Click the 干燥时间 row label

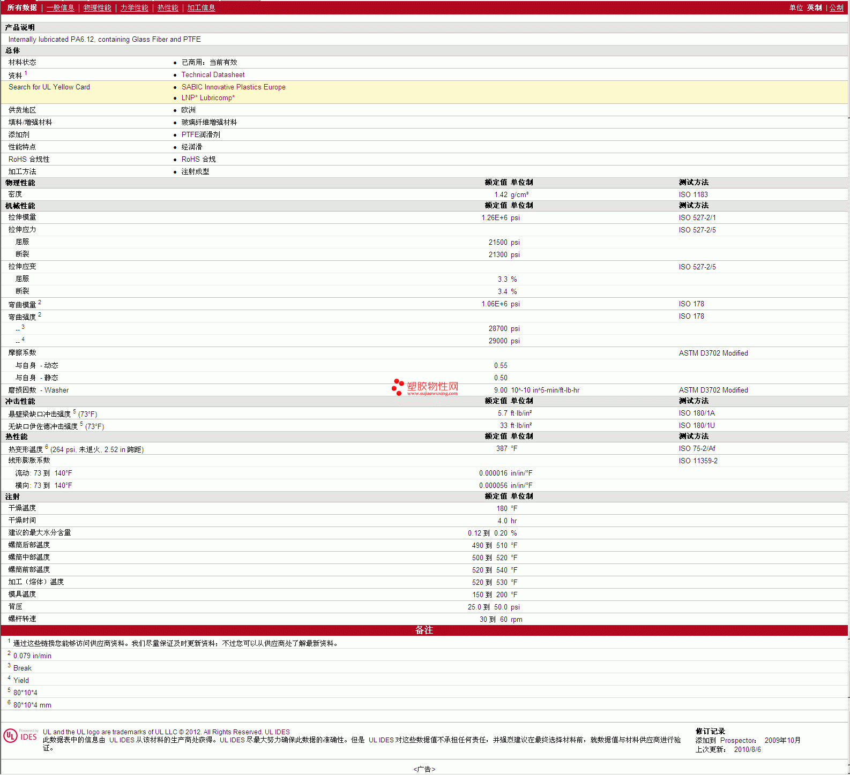click(x=23, y=521)
